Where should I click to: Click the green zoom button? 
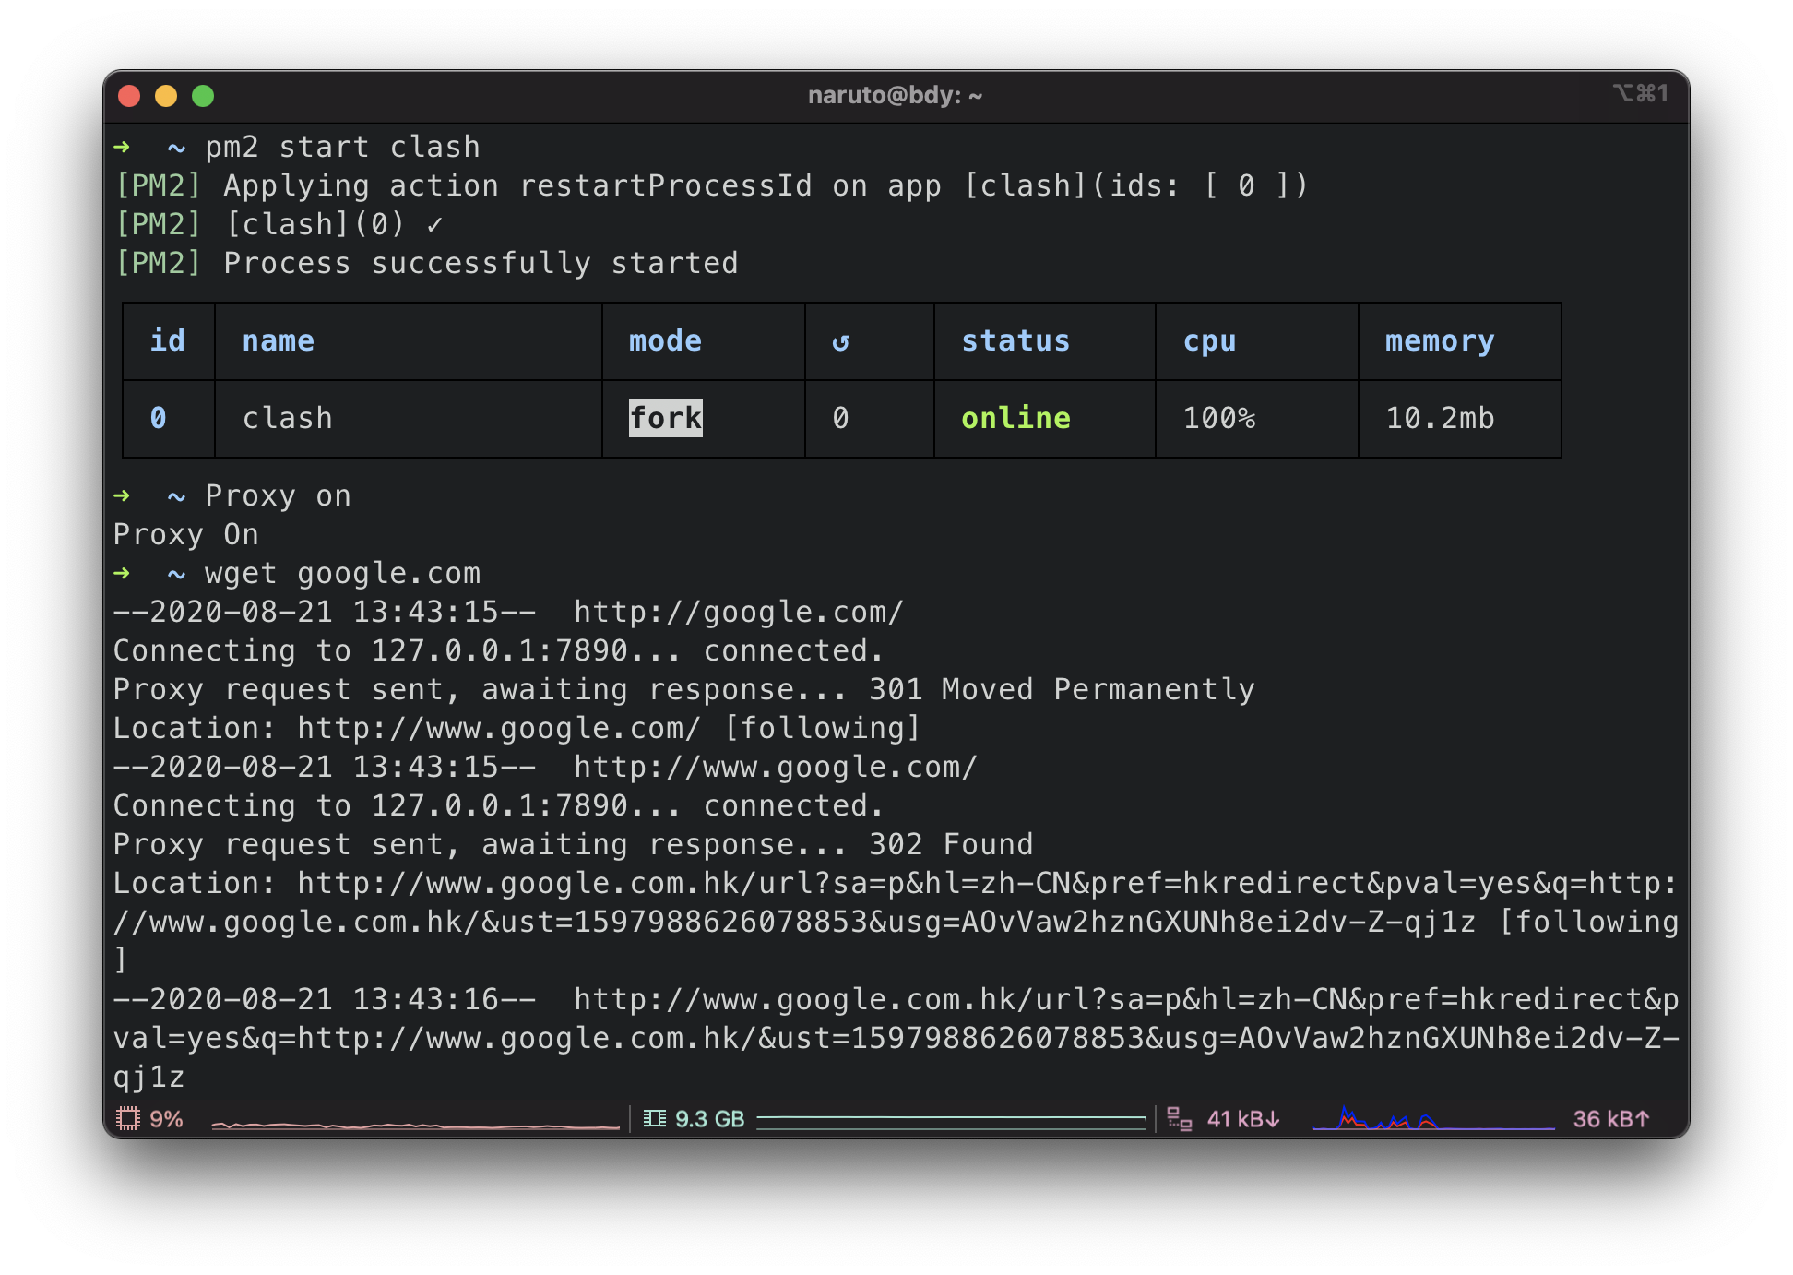(203, 95)
